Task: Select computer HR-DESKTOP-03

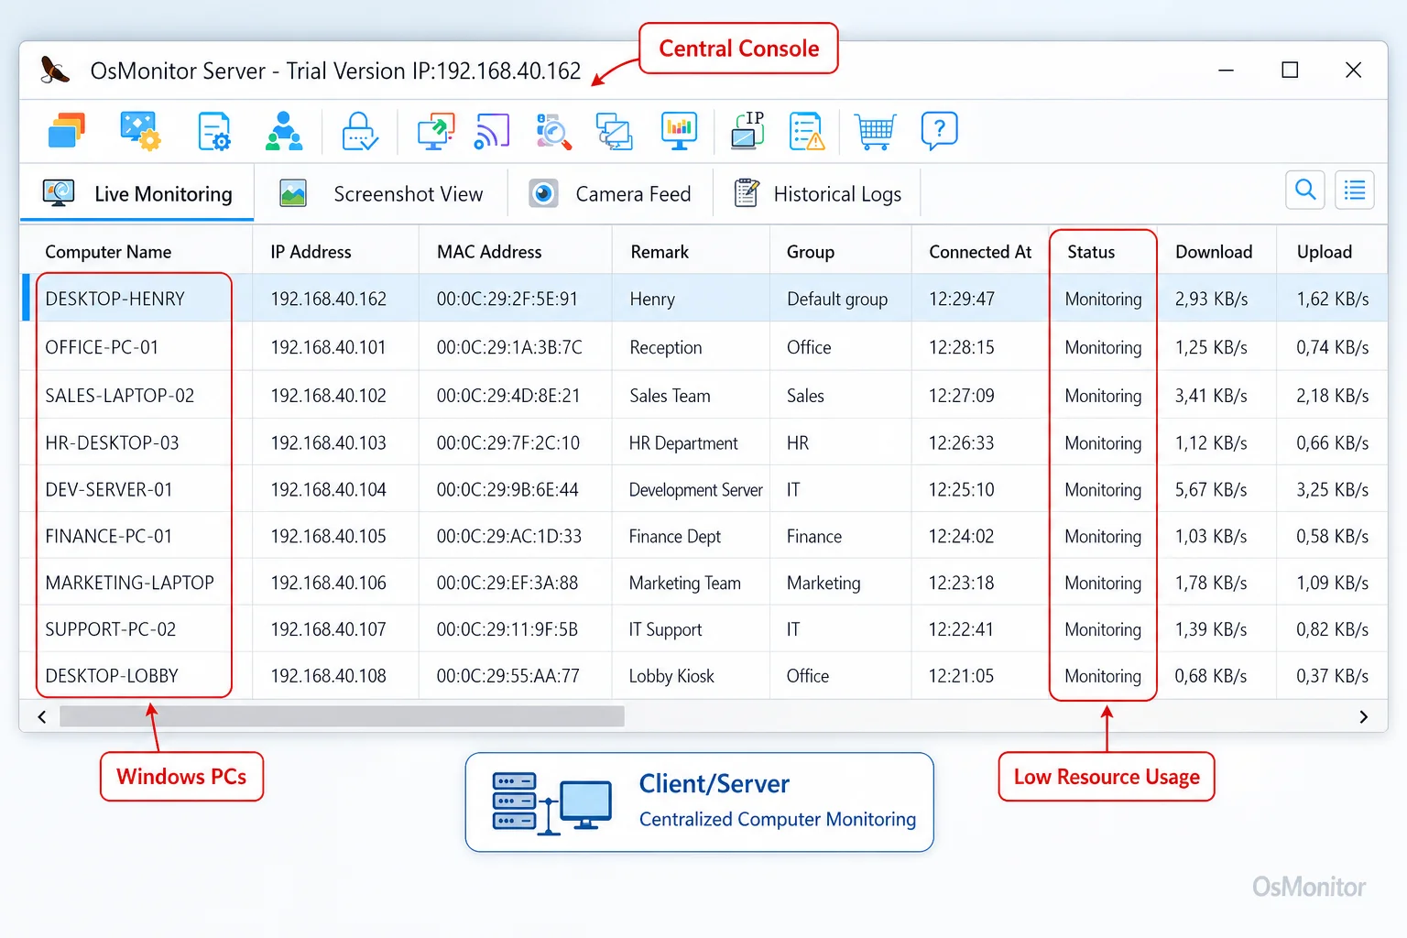Action: pyautogui.click(x=112, y=442)
